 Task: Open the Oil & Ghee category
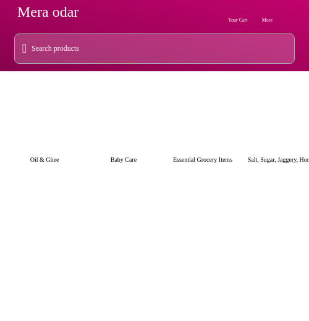[x=44, y=160]
